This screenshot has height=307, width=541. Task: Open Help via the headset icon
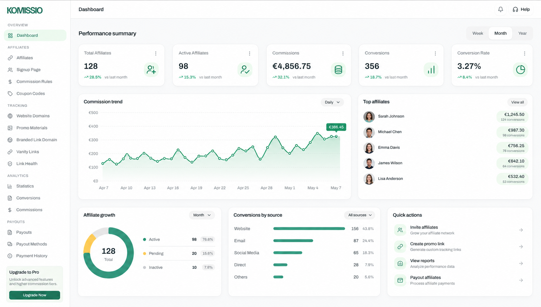point(515,9)
